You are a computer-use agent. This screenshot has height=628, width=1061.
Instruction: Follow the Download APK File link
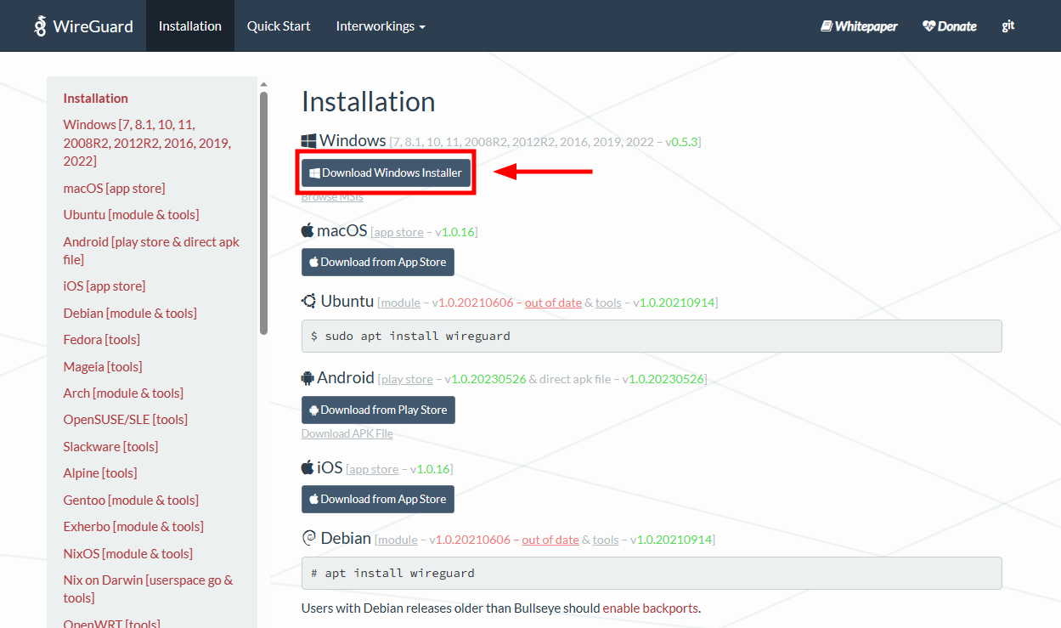pos(347,433)
